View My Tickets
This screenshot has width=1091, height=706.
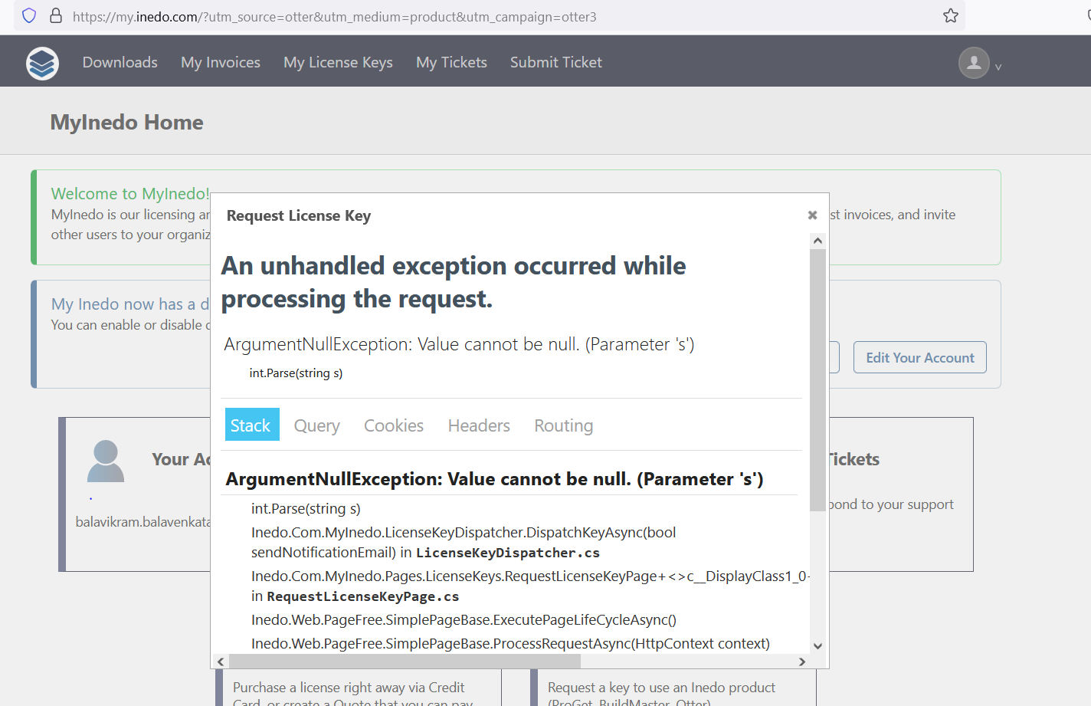[x=451, y=62]
